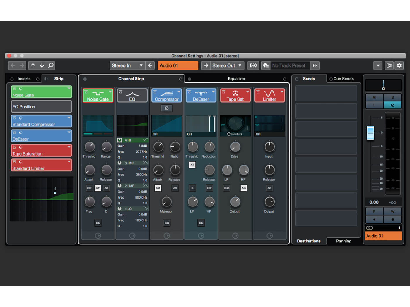Switch to the Inserts tab

(24, 79)
